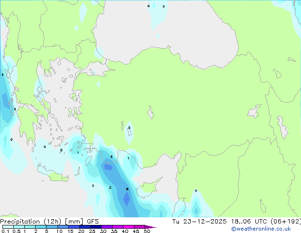Viewport: 301px width, 233px height.
Task: Click the '8' precipitation value west of Cyprus
Action: click(127, 189)
